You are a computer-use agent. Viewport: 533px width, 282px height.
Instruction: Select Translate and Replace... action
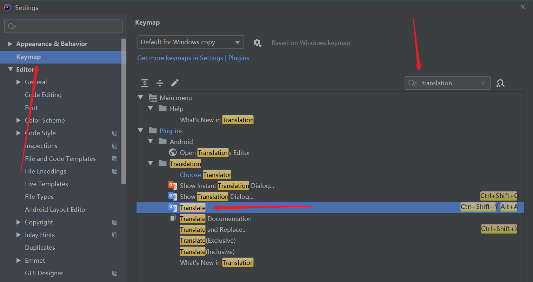point(213,229)
